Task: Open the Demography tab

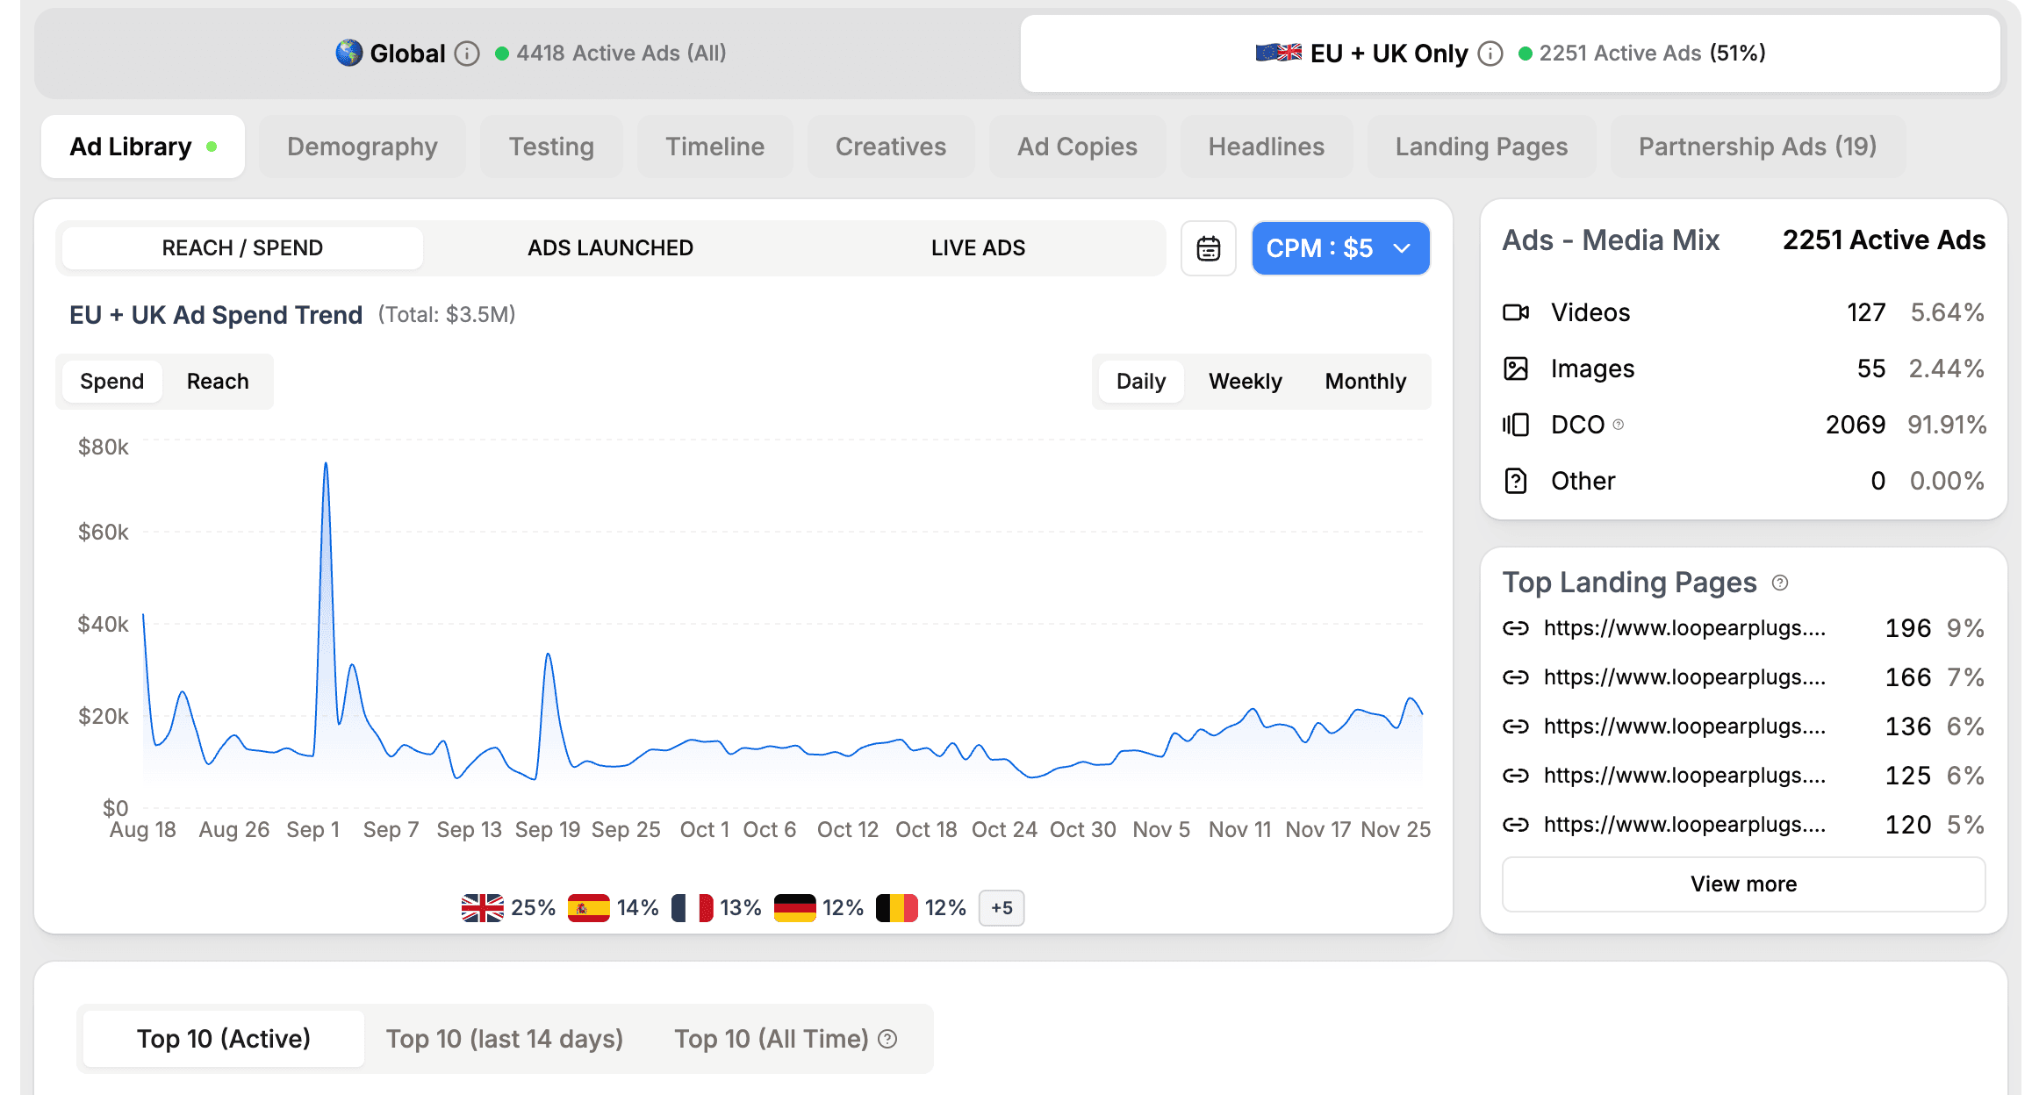Action: coord(362,147)
